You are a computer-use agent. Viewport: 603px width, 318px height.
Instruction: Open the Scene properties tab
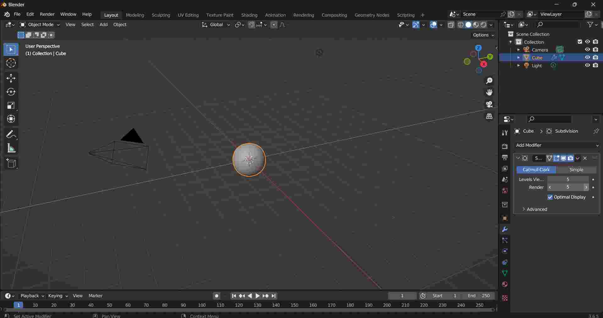tap(505, 179)
